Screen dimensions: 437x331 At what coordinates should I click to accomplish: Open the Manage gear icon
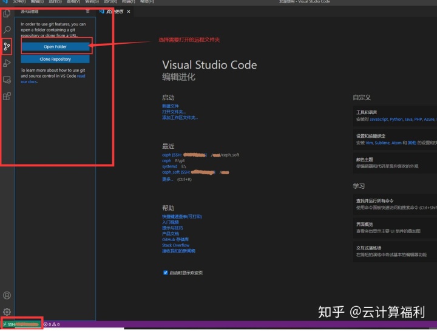pos(7,312)
